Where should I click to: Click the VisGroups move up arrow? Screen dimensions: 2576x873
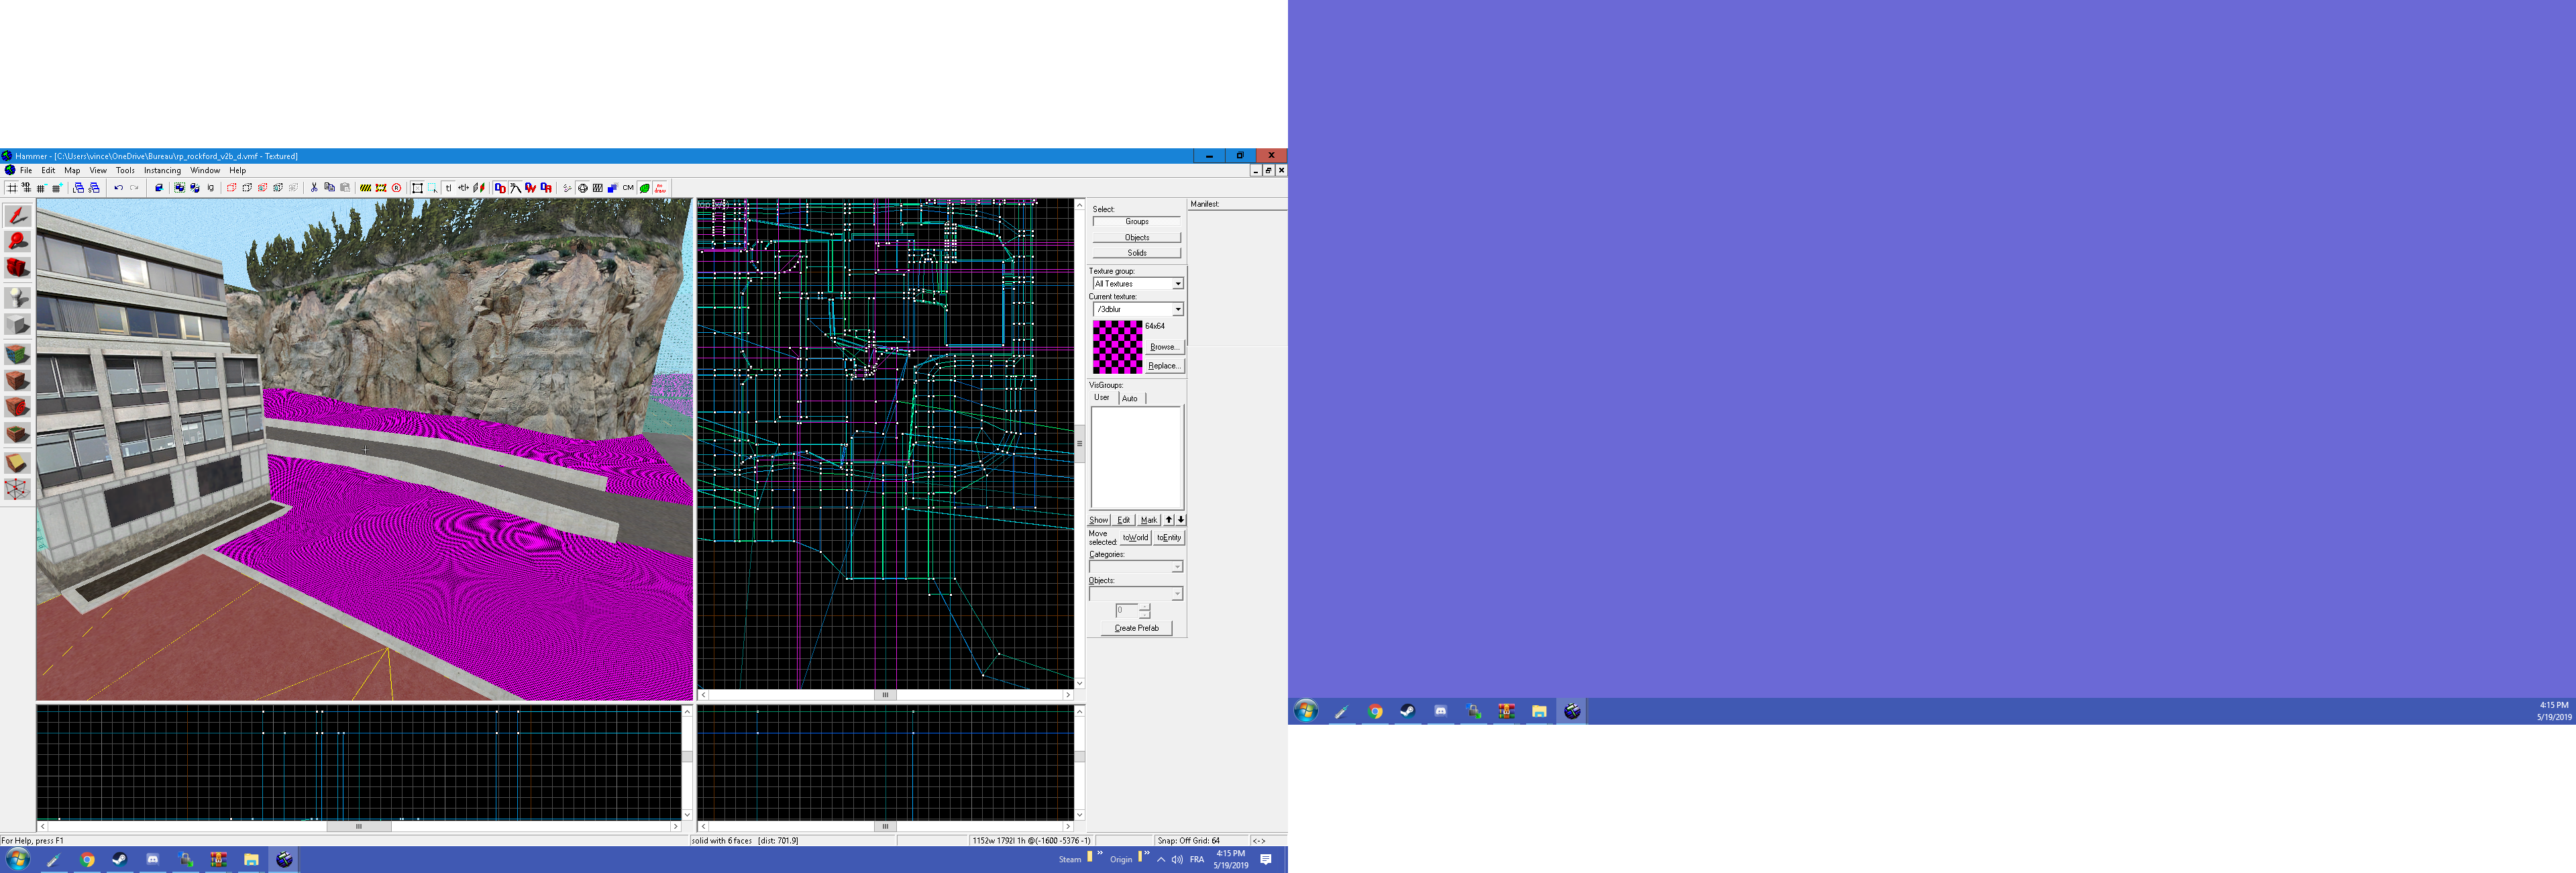point(1168,520)
